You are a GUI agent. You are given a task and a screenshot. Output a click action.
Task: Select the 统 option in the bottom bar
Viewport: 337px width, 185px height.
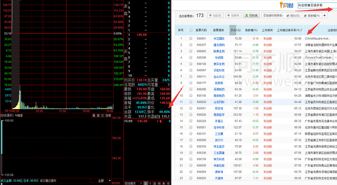click(x=159, y=183)
